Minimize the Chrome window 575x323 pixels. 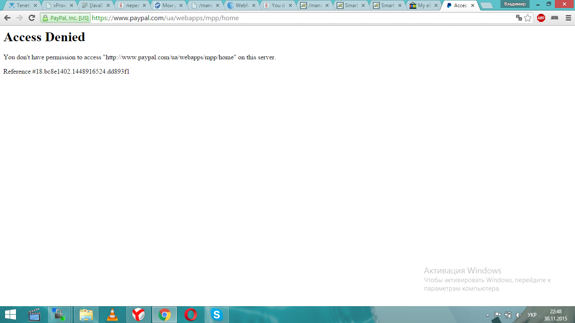tap(538, 4)
